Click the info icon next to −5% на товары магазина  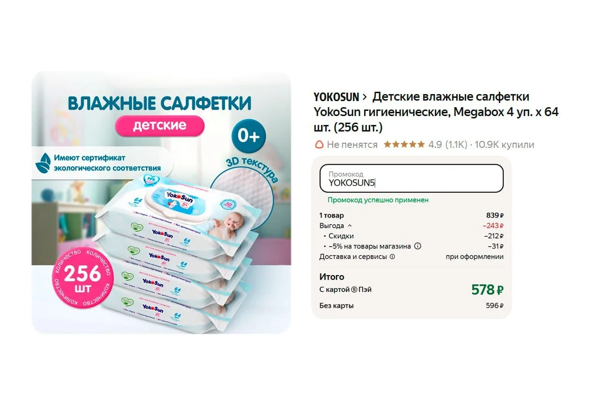coord(418,246)
